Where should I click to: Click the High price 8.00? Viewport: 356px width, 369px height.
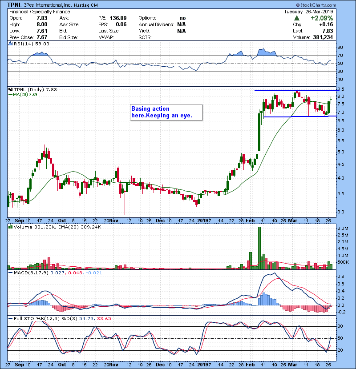pos(42,24)
